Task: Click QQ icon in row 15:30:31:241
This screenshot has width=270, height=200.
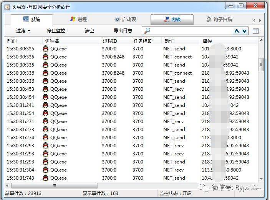Action: click(x=45, y=105)
